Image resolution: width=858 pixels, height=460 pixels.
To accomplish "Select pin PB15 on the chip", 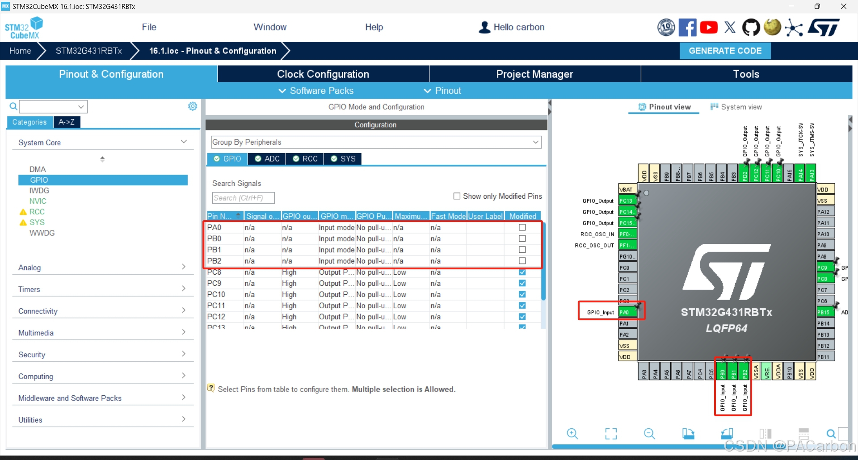I will point(825,312).
